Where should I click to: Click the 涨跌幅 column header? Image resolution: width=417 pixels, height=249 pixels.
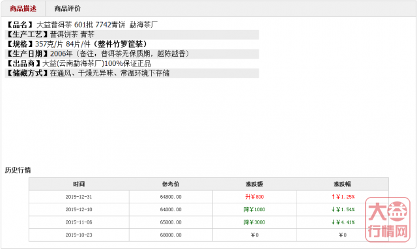(342, 184)
